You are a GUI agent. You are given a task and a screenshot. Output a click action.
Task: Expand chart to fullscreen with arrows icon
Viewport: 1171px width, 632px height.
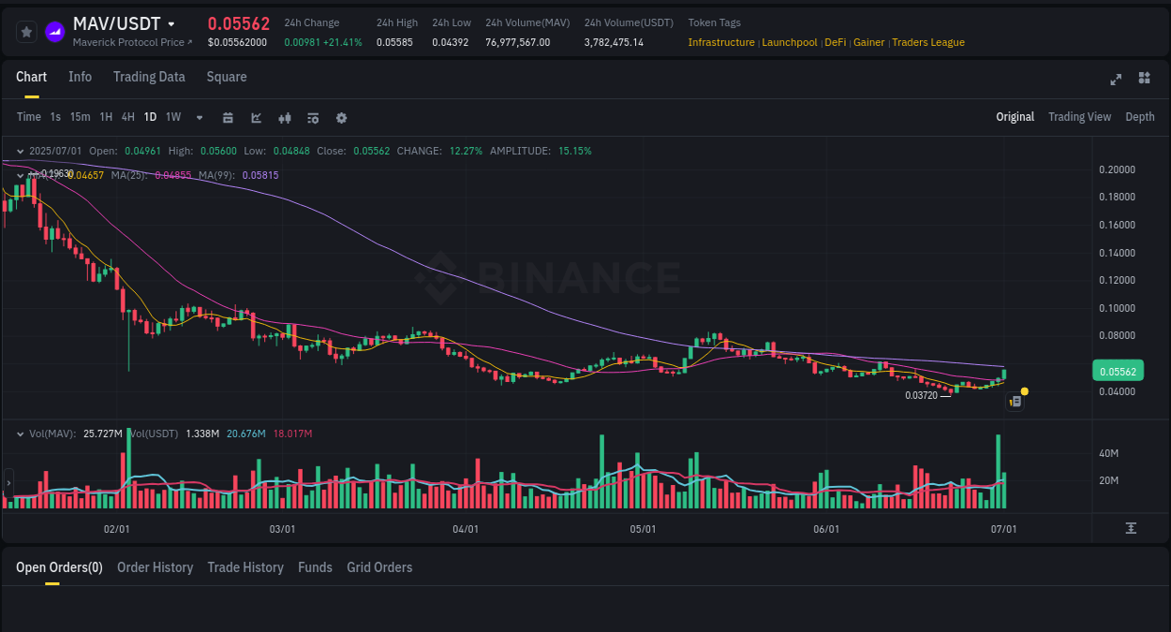coord(1115,80)
